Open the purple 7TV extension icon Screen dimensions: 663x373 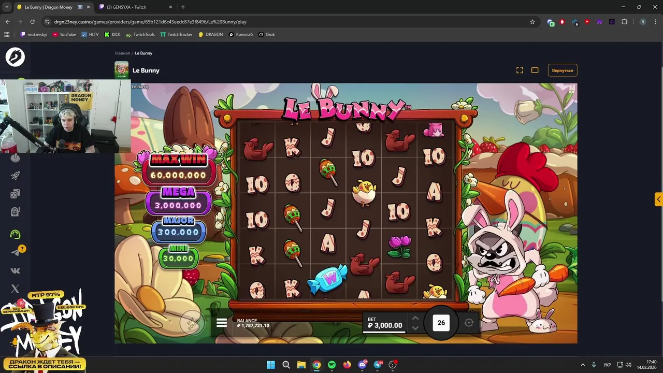coord(599,22)
